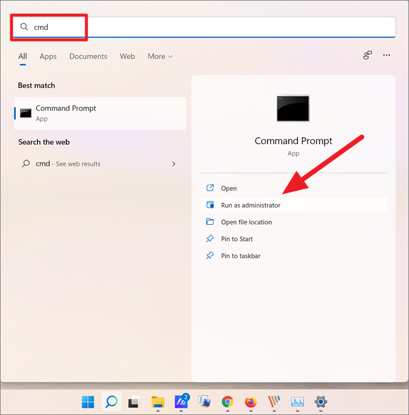Expand the More filters dropdown

tap(160, 56)
